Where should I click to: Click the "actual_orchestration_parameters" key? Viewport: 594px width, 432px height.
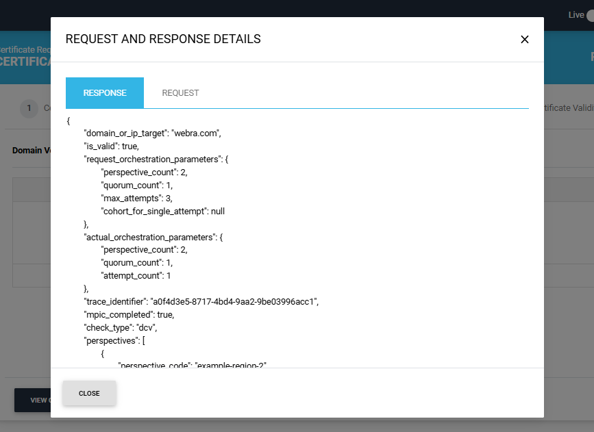pos(150,238)
